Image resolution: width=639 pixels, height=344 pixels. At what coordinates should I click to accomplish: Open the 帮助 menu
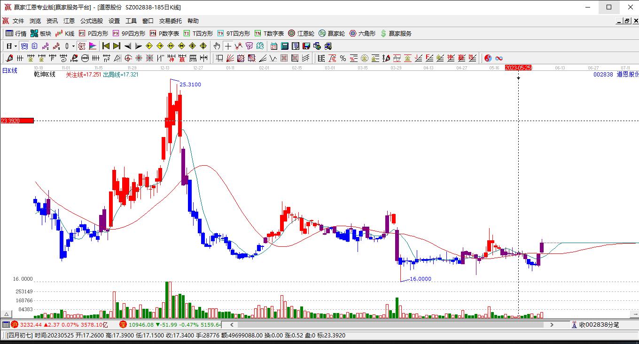[193, 21]
